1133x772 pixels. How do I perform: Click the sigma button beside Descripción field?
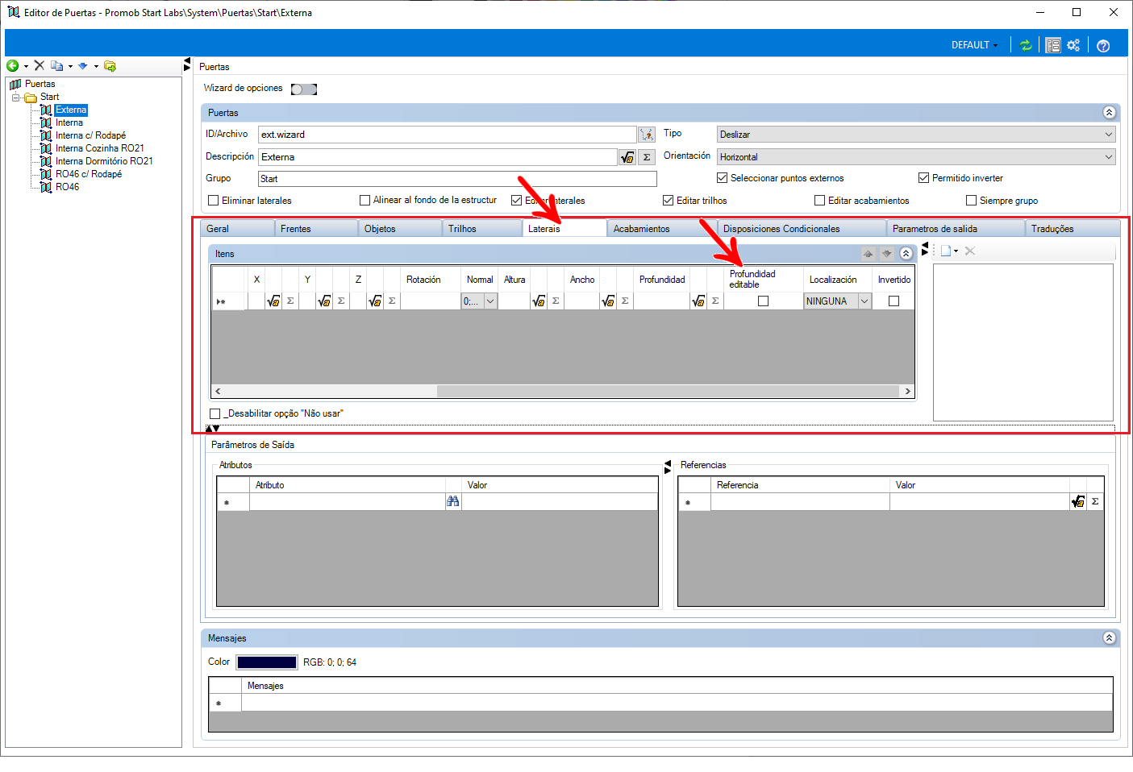647,157
